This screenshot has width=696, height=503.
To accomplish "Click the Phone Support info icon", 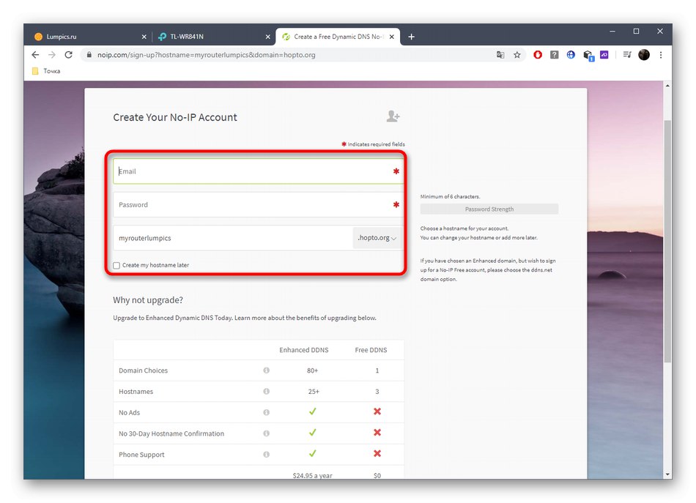I will click(267, 454).
